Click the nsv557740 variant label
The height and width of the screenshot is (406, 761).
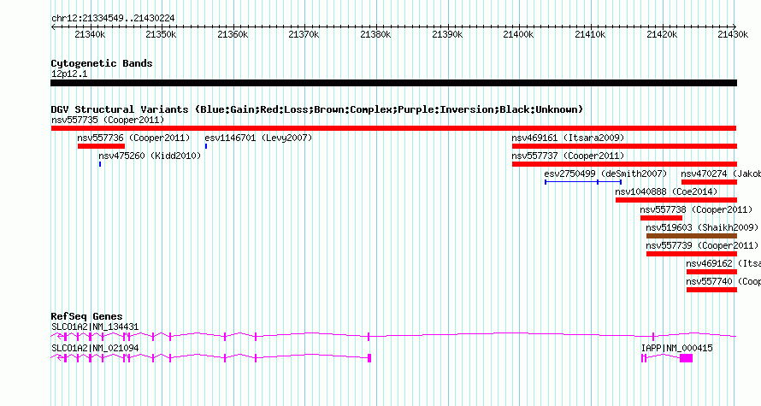(x=723, y=281)
